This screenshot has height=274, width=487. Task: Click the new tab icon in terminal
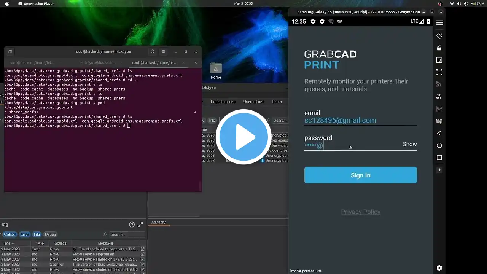(10, 51)
